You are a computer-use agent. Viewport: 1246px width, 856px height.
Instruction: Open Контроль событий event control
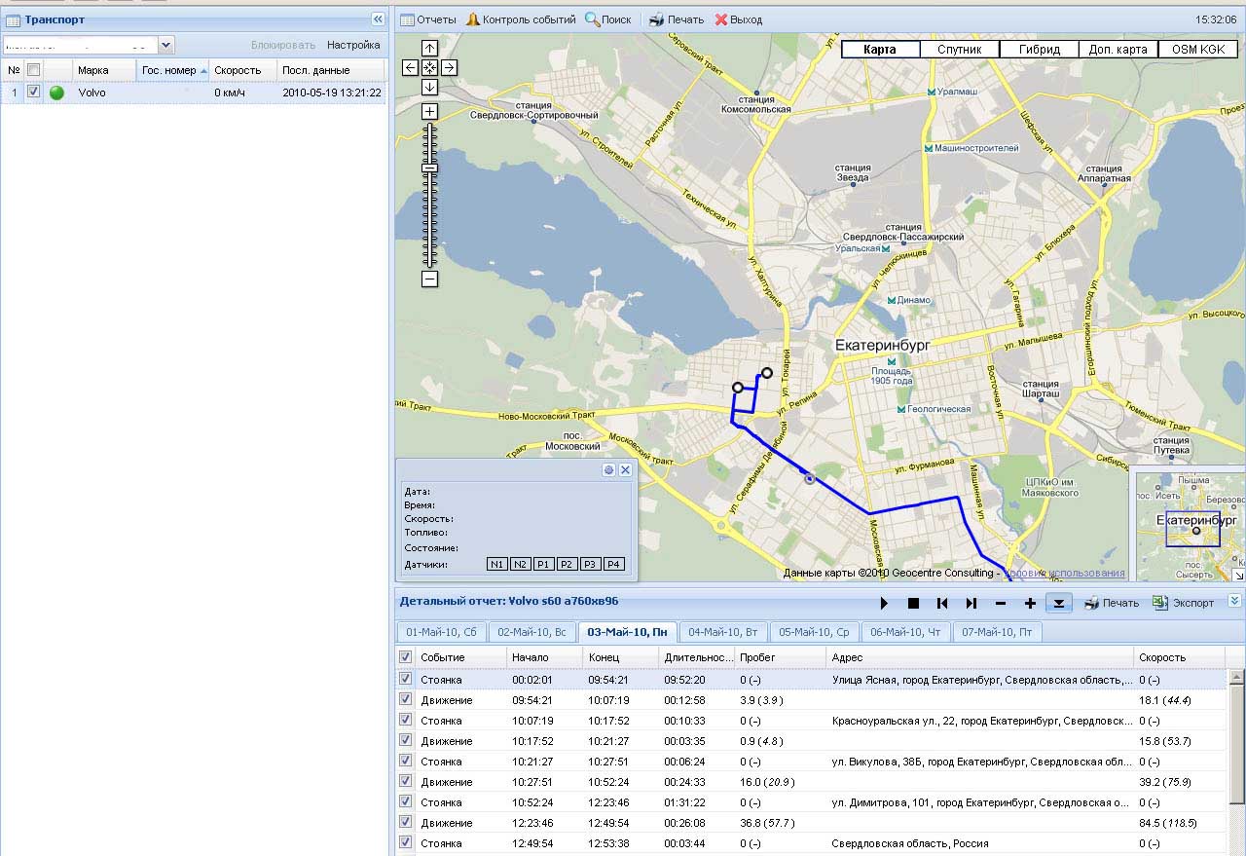pyautogui.click(x=521, y=19)
